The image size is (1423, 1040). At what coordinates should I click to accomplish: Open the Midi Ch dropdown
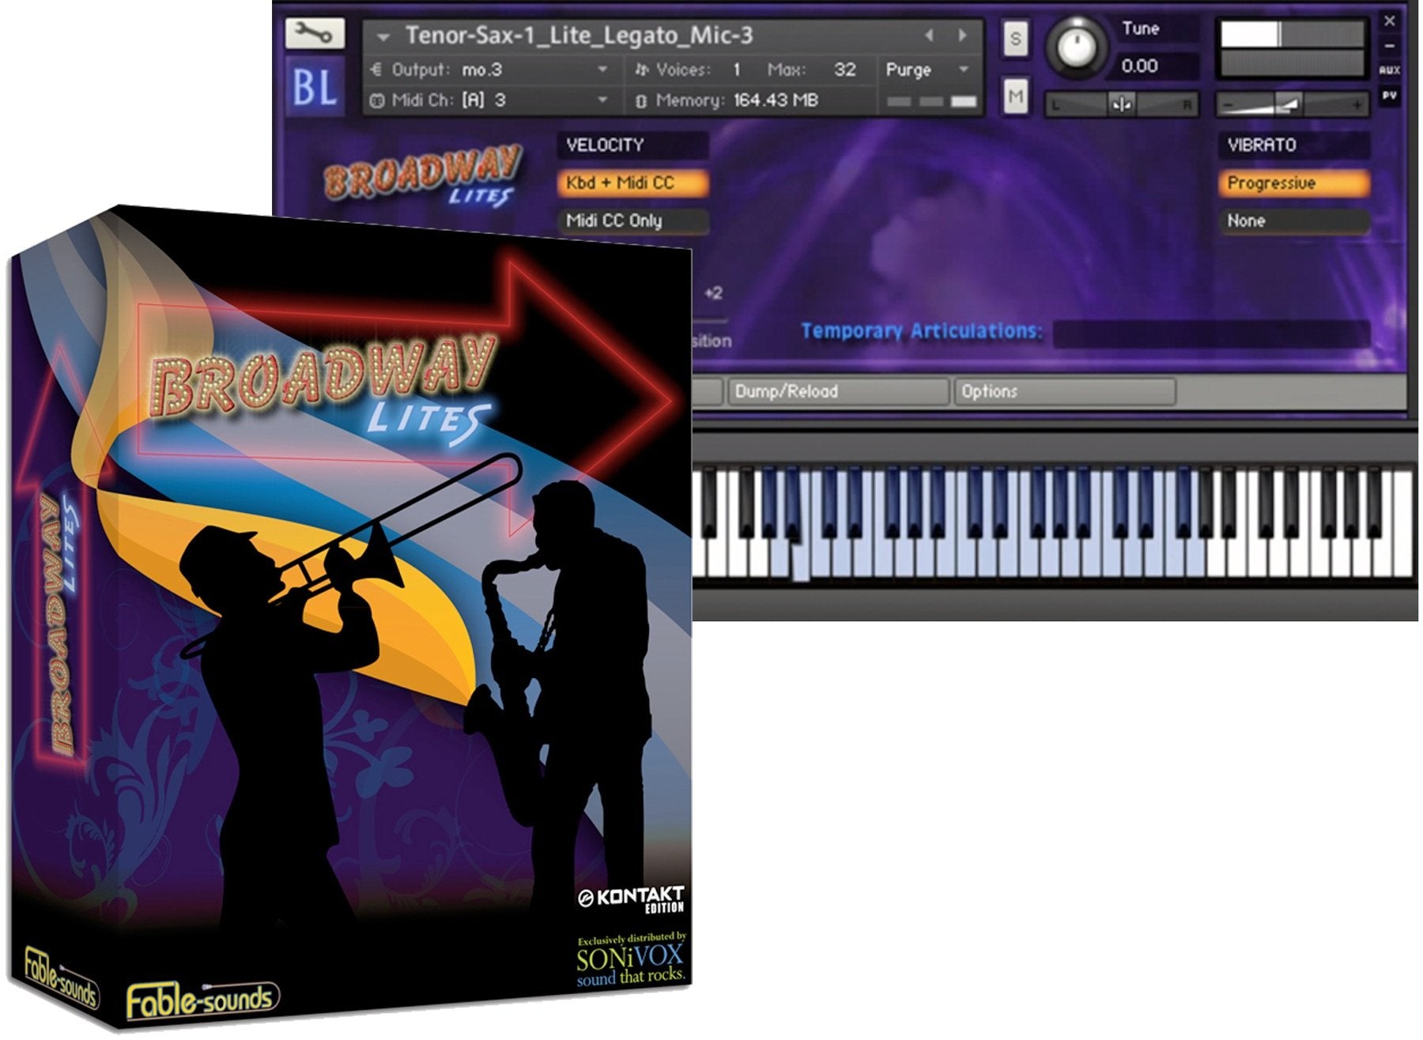pos(602,100)
